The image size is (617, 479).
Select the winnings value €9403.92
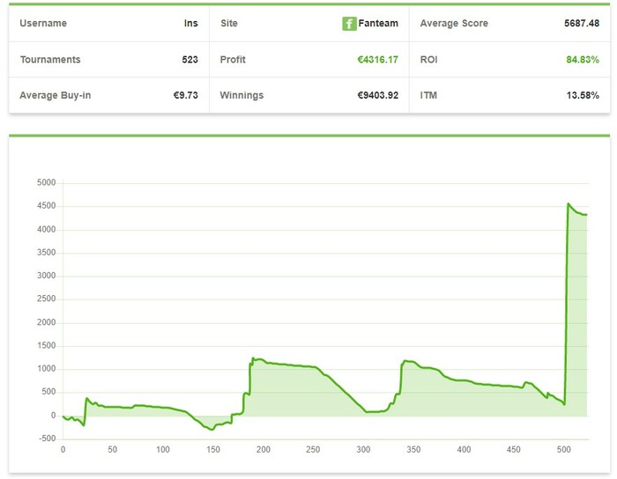click(378, 95)
